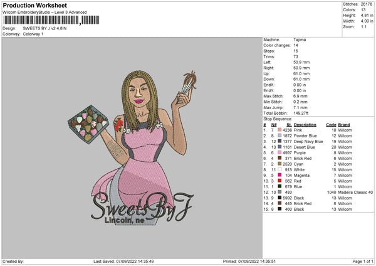Click the Colors count 13
The image size is (376, 266).
click(363, 10)
